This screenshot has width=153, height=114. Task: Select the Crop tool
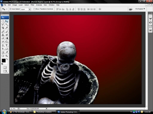(x=3, y=28)
